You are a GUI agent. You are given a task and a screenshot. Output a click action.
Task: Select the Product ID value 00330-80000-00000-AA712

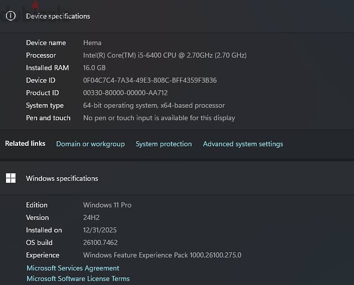tap(125, 93)
